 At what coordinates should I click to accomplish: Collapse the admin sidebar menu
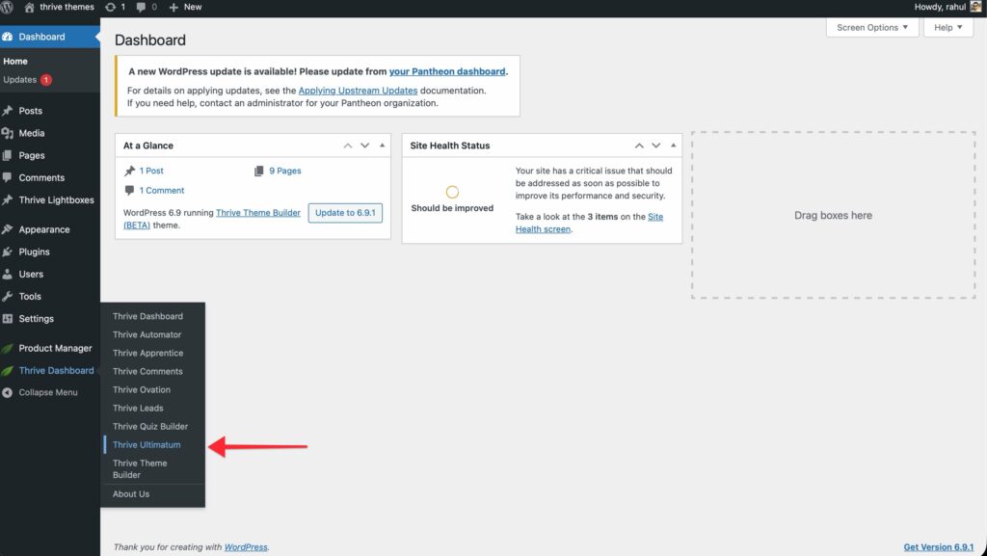coord(47,392)
